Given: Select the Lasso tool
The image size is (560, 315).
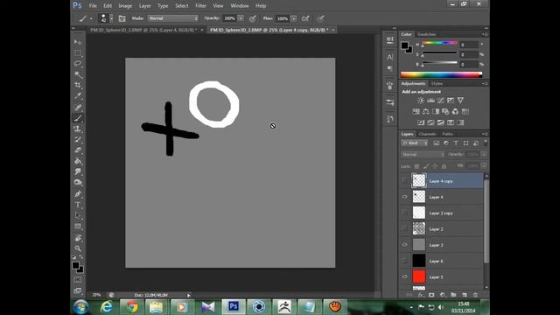Looking at the screenshot, I should coord(78,64).
